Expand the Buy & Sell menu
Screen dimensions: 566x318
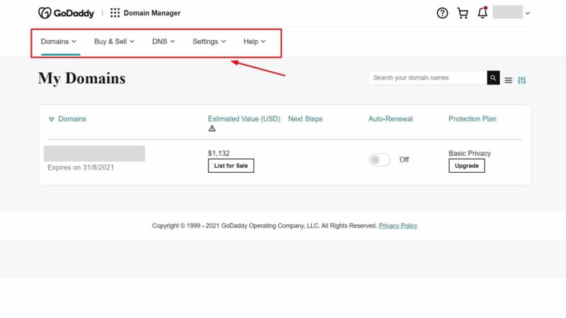(x=114, y=41)
